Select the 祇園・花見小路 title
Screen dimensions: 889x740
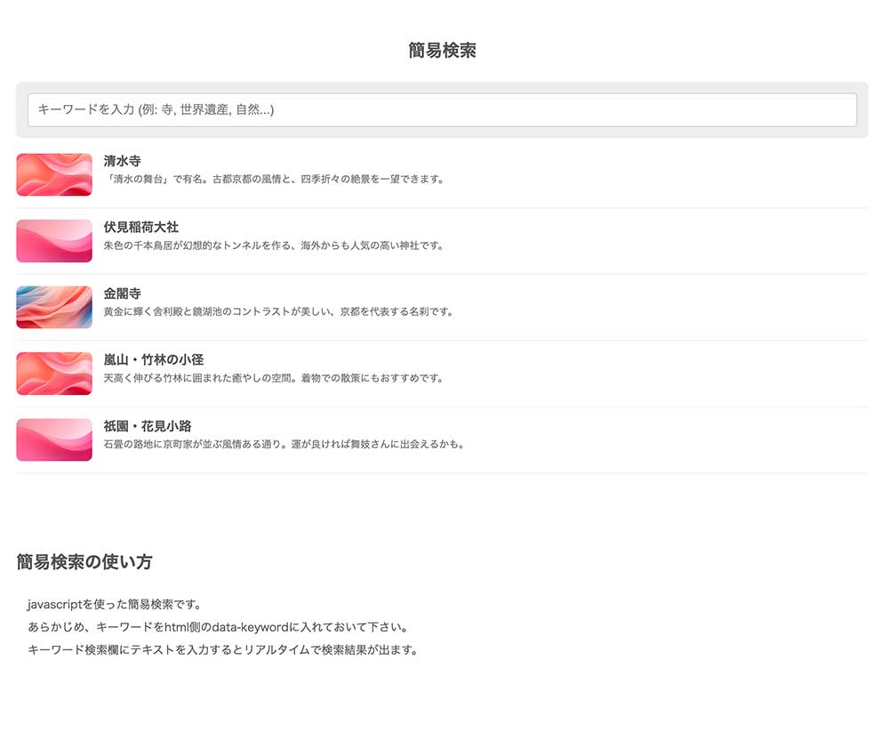pos(148,426)
